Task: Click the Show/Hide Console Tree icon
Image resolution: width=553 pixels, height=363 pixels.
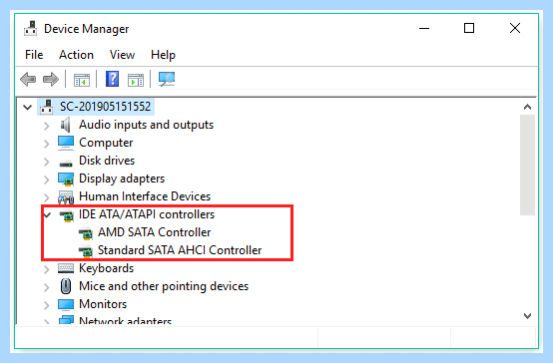Action: [82, 80]
